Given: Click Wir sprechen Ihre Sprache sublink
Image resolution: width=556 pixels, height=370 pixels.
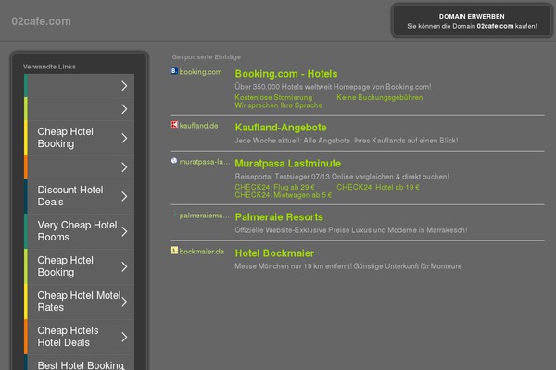Looking at the screenshot, I should 278,105.
